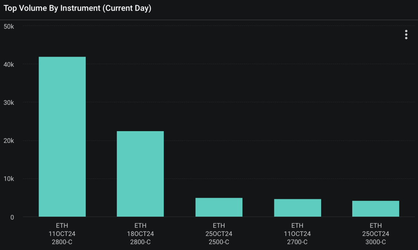Select the "ETH 18OCT24 2800-C" axis label
Screen dimensions: 418x250
(x=140, y=234)
